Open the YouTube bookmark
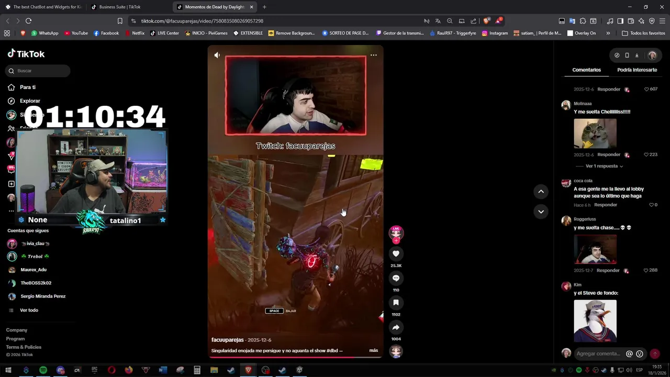Screen dimensions: 670x377 pyautogui.click(x=76, y=33)
